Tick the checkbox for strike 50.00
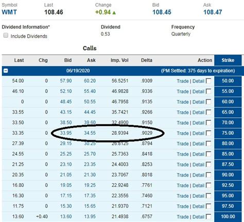Screen dimensions: 244x222 pos(208,81)
